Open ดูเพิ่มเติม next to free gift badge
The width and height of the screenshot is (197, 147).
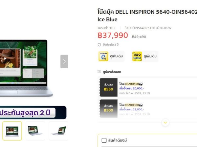click(150, 56)
